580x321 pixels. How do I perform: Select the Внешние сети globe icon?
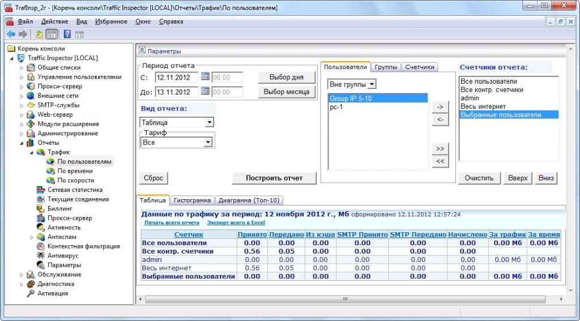tap(31, 96)
